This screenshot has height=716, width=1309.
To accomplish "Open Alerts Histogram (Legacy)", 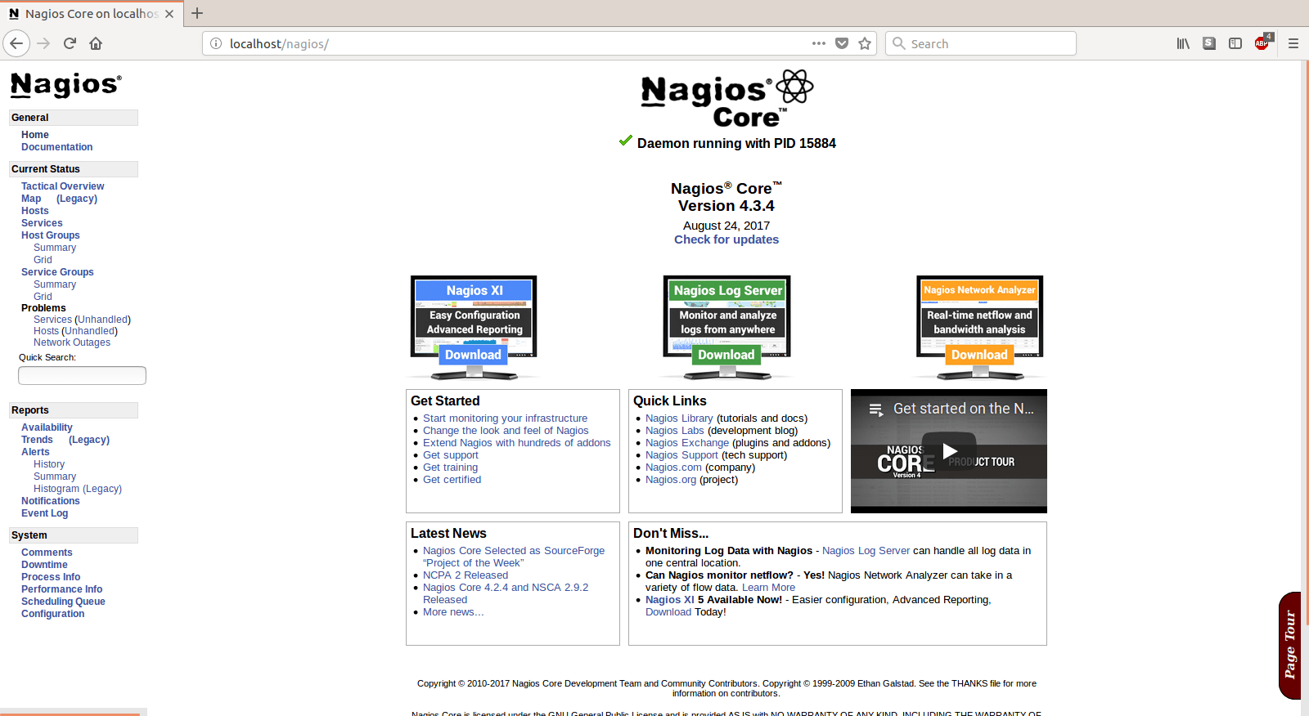I will [x=78, y=489].
